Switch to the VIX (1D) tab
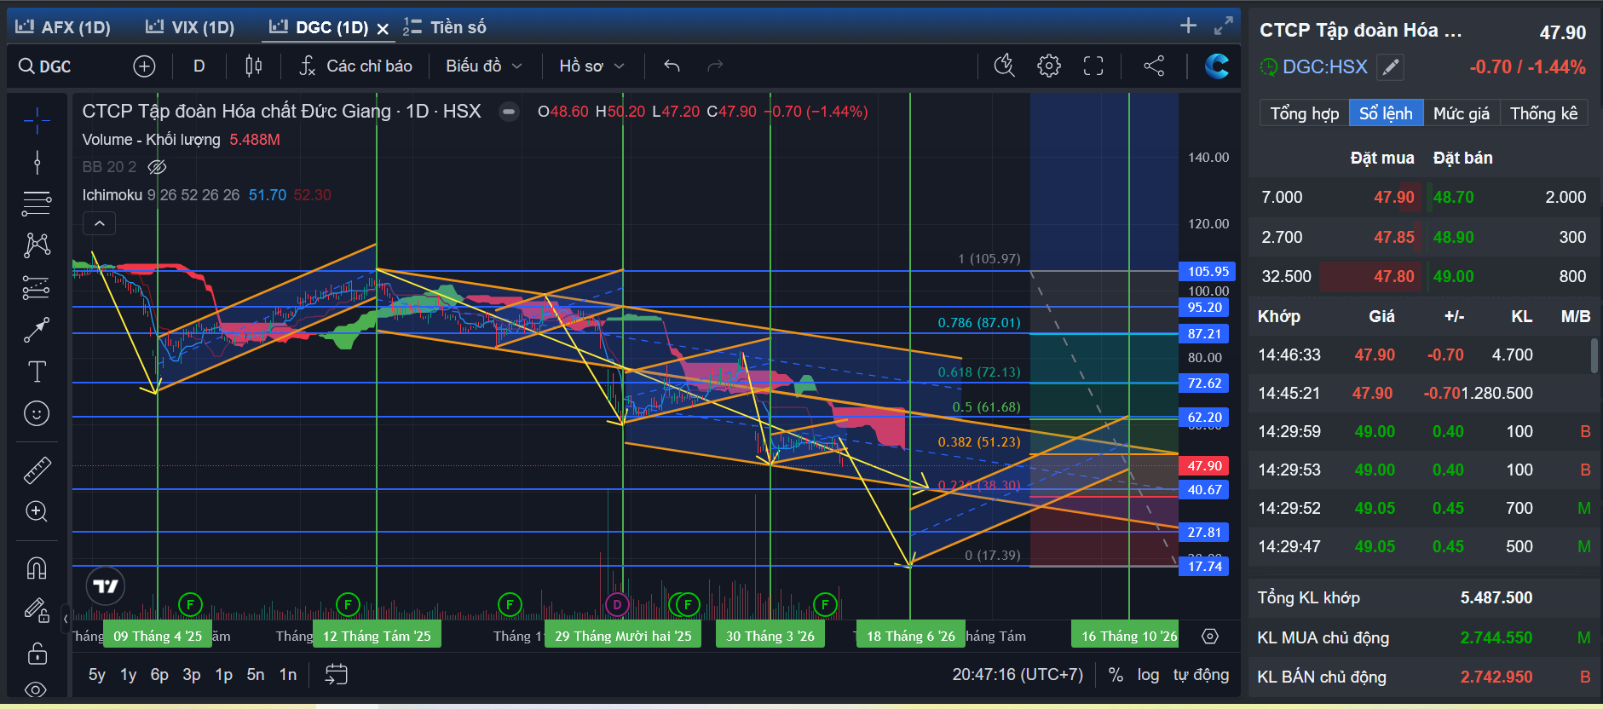 click(x=190, y=27)
